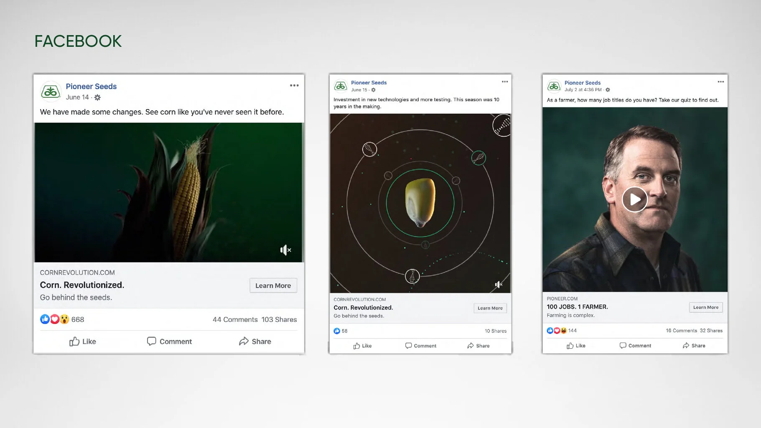Screen dimensions: 761x428
Task: Click the corn kernel orbit image
Action: pos(420,203)
